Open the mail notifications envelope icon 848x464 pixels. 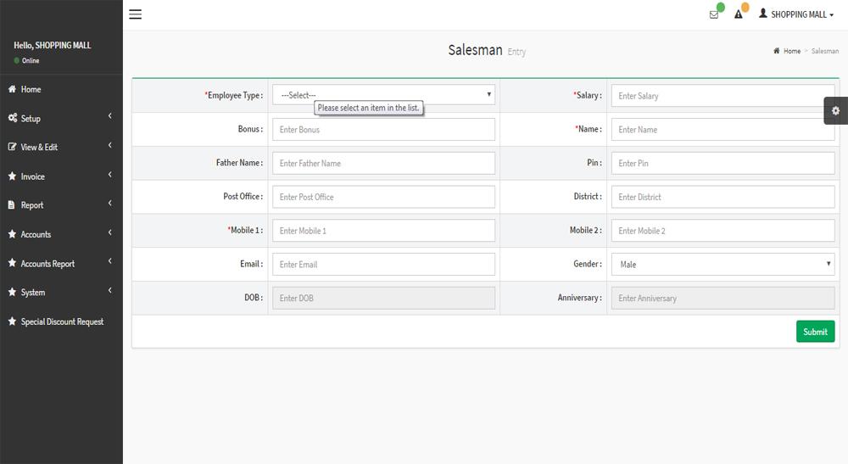point(714,14)
